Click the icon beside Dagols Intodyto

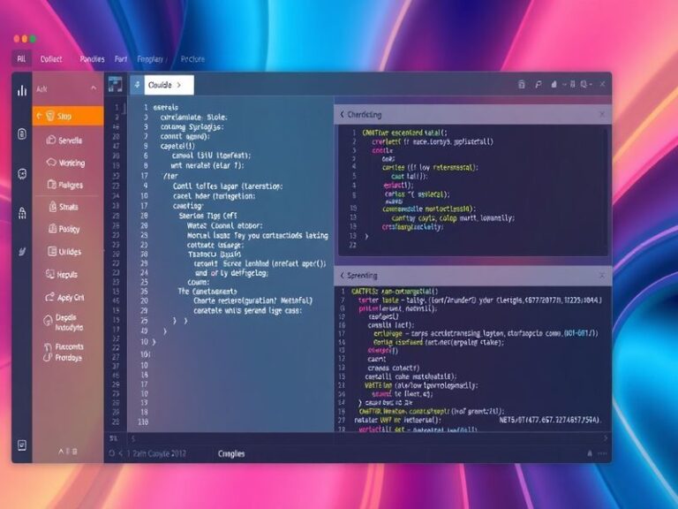pyautogui.click(x=48, y=321)
